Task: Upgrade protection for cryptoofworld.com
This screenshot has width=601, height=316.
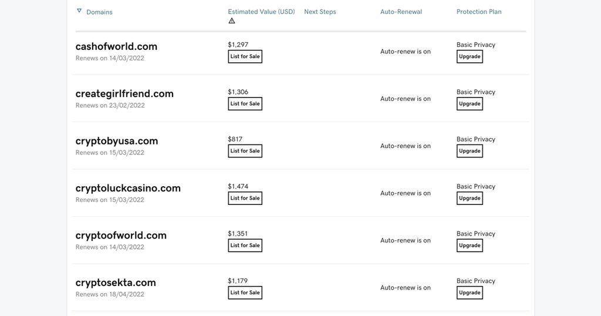Action: click(x=470, y=245)
